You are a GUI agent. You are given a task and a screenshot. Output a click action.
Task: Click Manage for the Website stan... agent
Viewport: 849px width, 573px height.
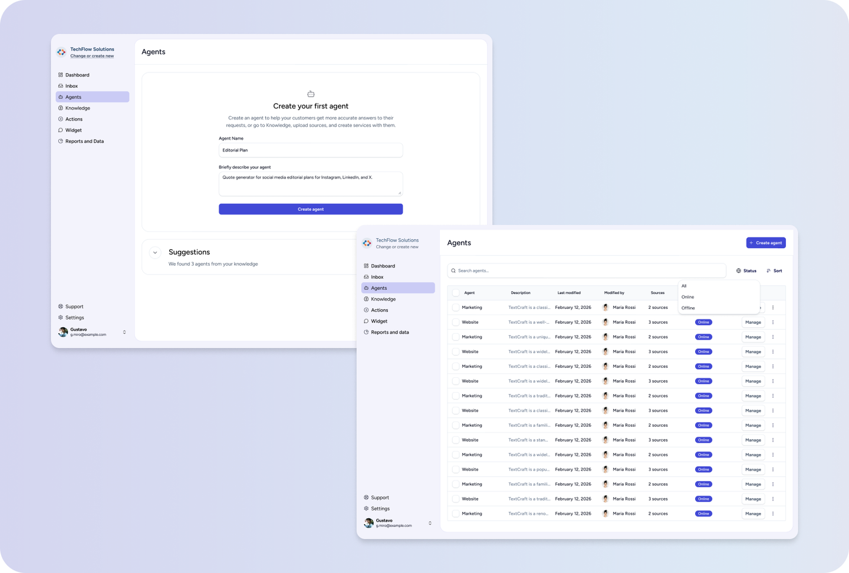pyautogui.click(x=753, y=440)
